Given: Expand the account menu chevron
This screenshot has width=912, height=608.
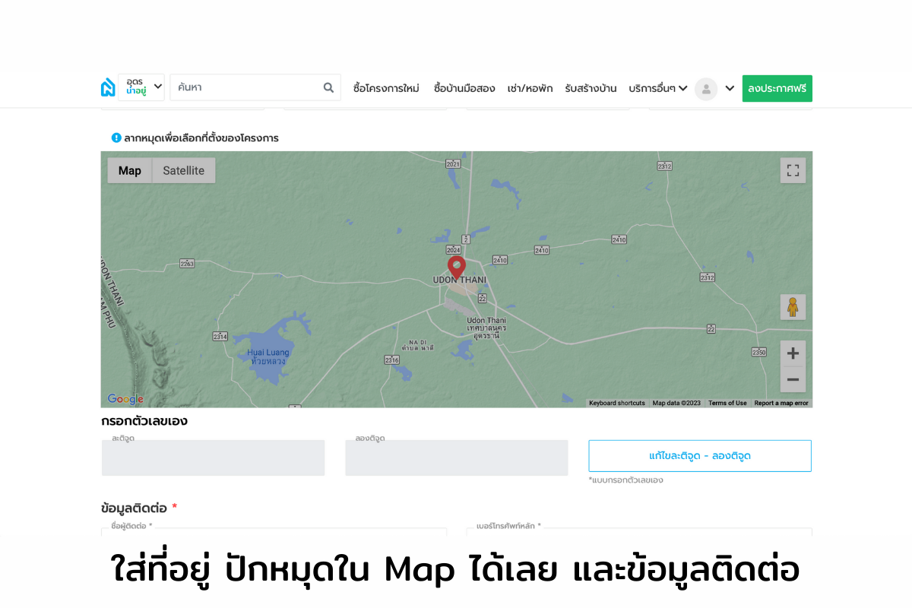Looking at the screenshot, I should tap(730, 88).
